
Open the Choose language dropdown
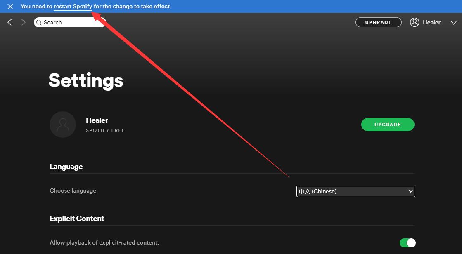[x=355, y=191]
